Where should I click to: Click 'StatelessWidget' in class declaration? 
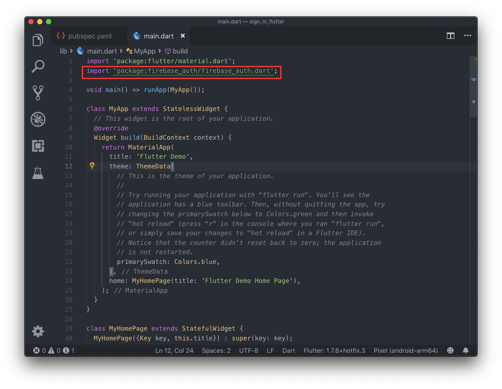point(191,109)
